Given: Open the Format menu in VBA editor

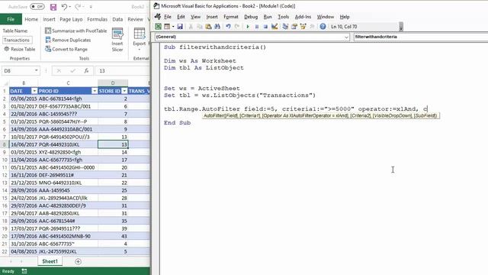Looking at the screenshot, I should 231,17.
